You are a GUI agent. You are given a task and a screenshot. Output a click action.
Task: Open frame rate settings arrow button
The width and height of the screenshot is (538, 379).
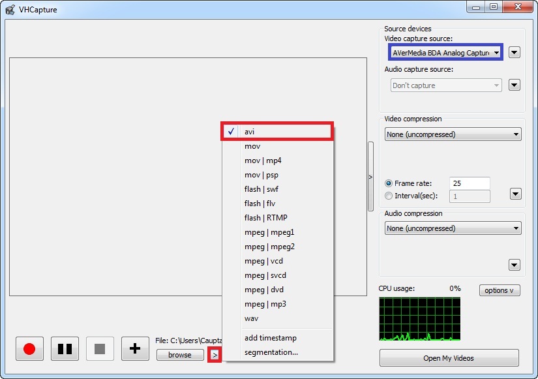pyautogui.click(x=516, y=194)
